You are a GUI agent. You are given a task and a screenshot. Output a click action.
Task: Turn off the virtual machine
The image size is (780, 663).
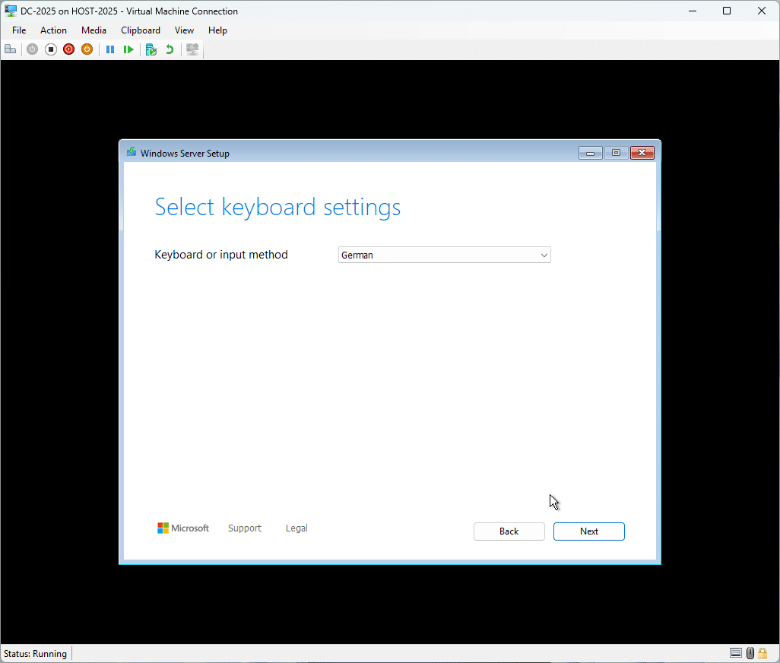(x=51, y=49)
